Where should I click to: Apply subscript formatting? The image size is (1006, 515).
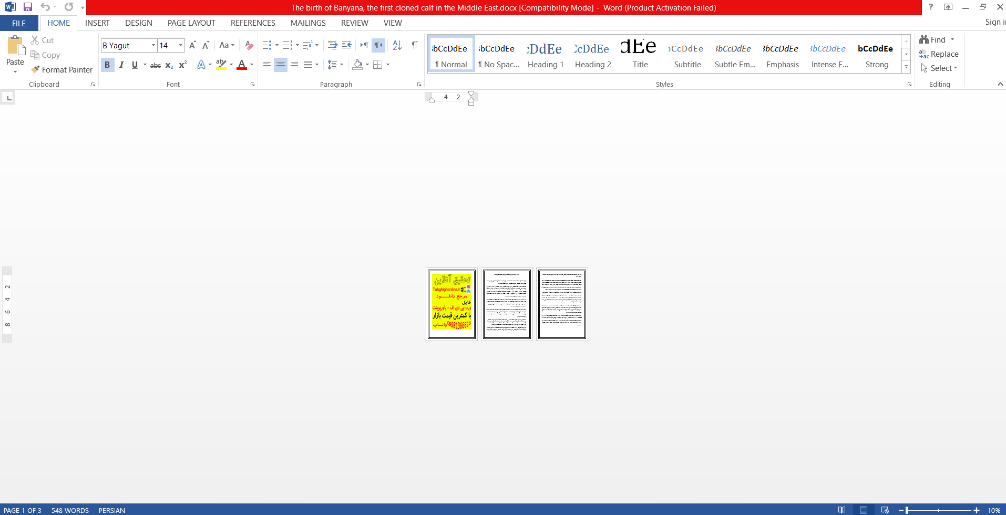169,65
